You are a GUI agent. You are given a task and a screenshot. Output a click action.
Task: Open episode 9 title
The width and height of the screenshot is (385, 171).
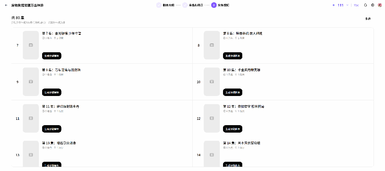coord(61,70)
